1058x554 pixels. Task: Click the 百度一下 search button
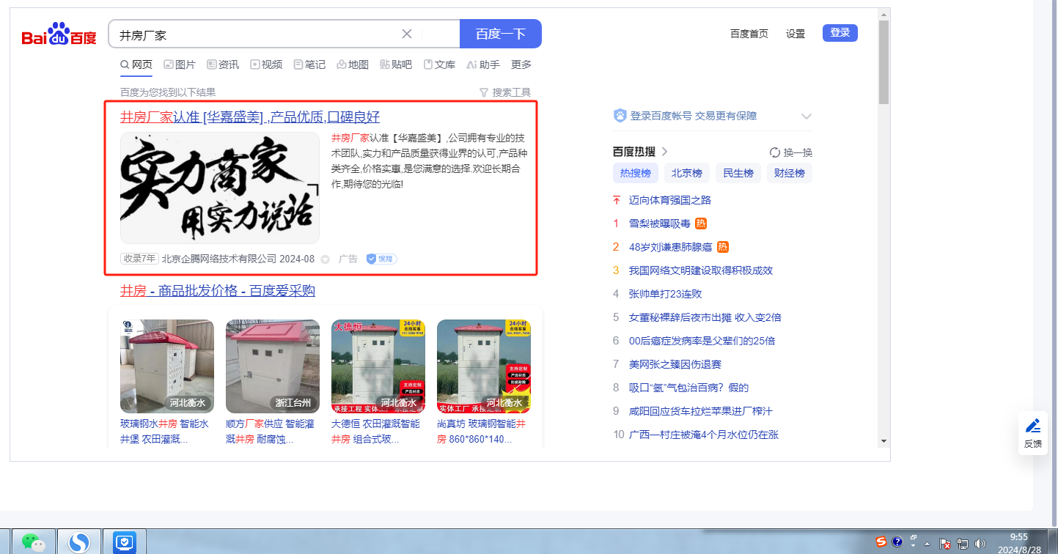coord(501,34)
